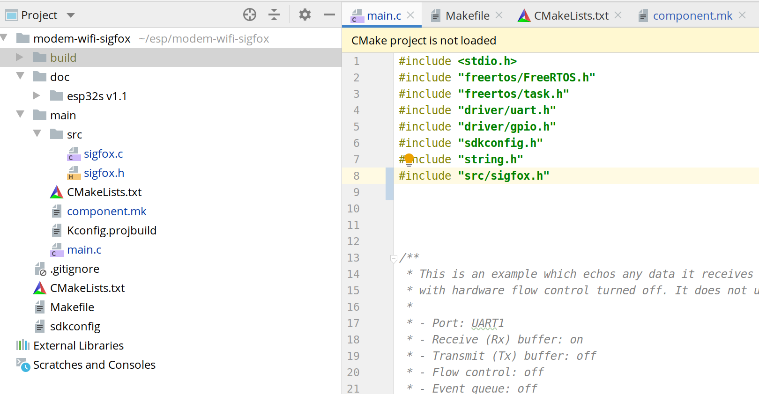Viewport: 759px width, 394px height.
Task: Click "freertos/FreeRTOS.h" include string
Action: [x=527, y=78]
